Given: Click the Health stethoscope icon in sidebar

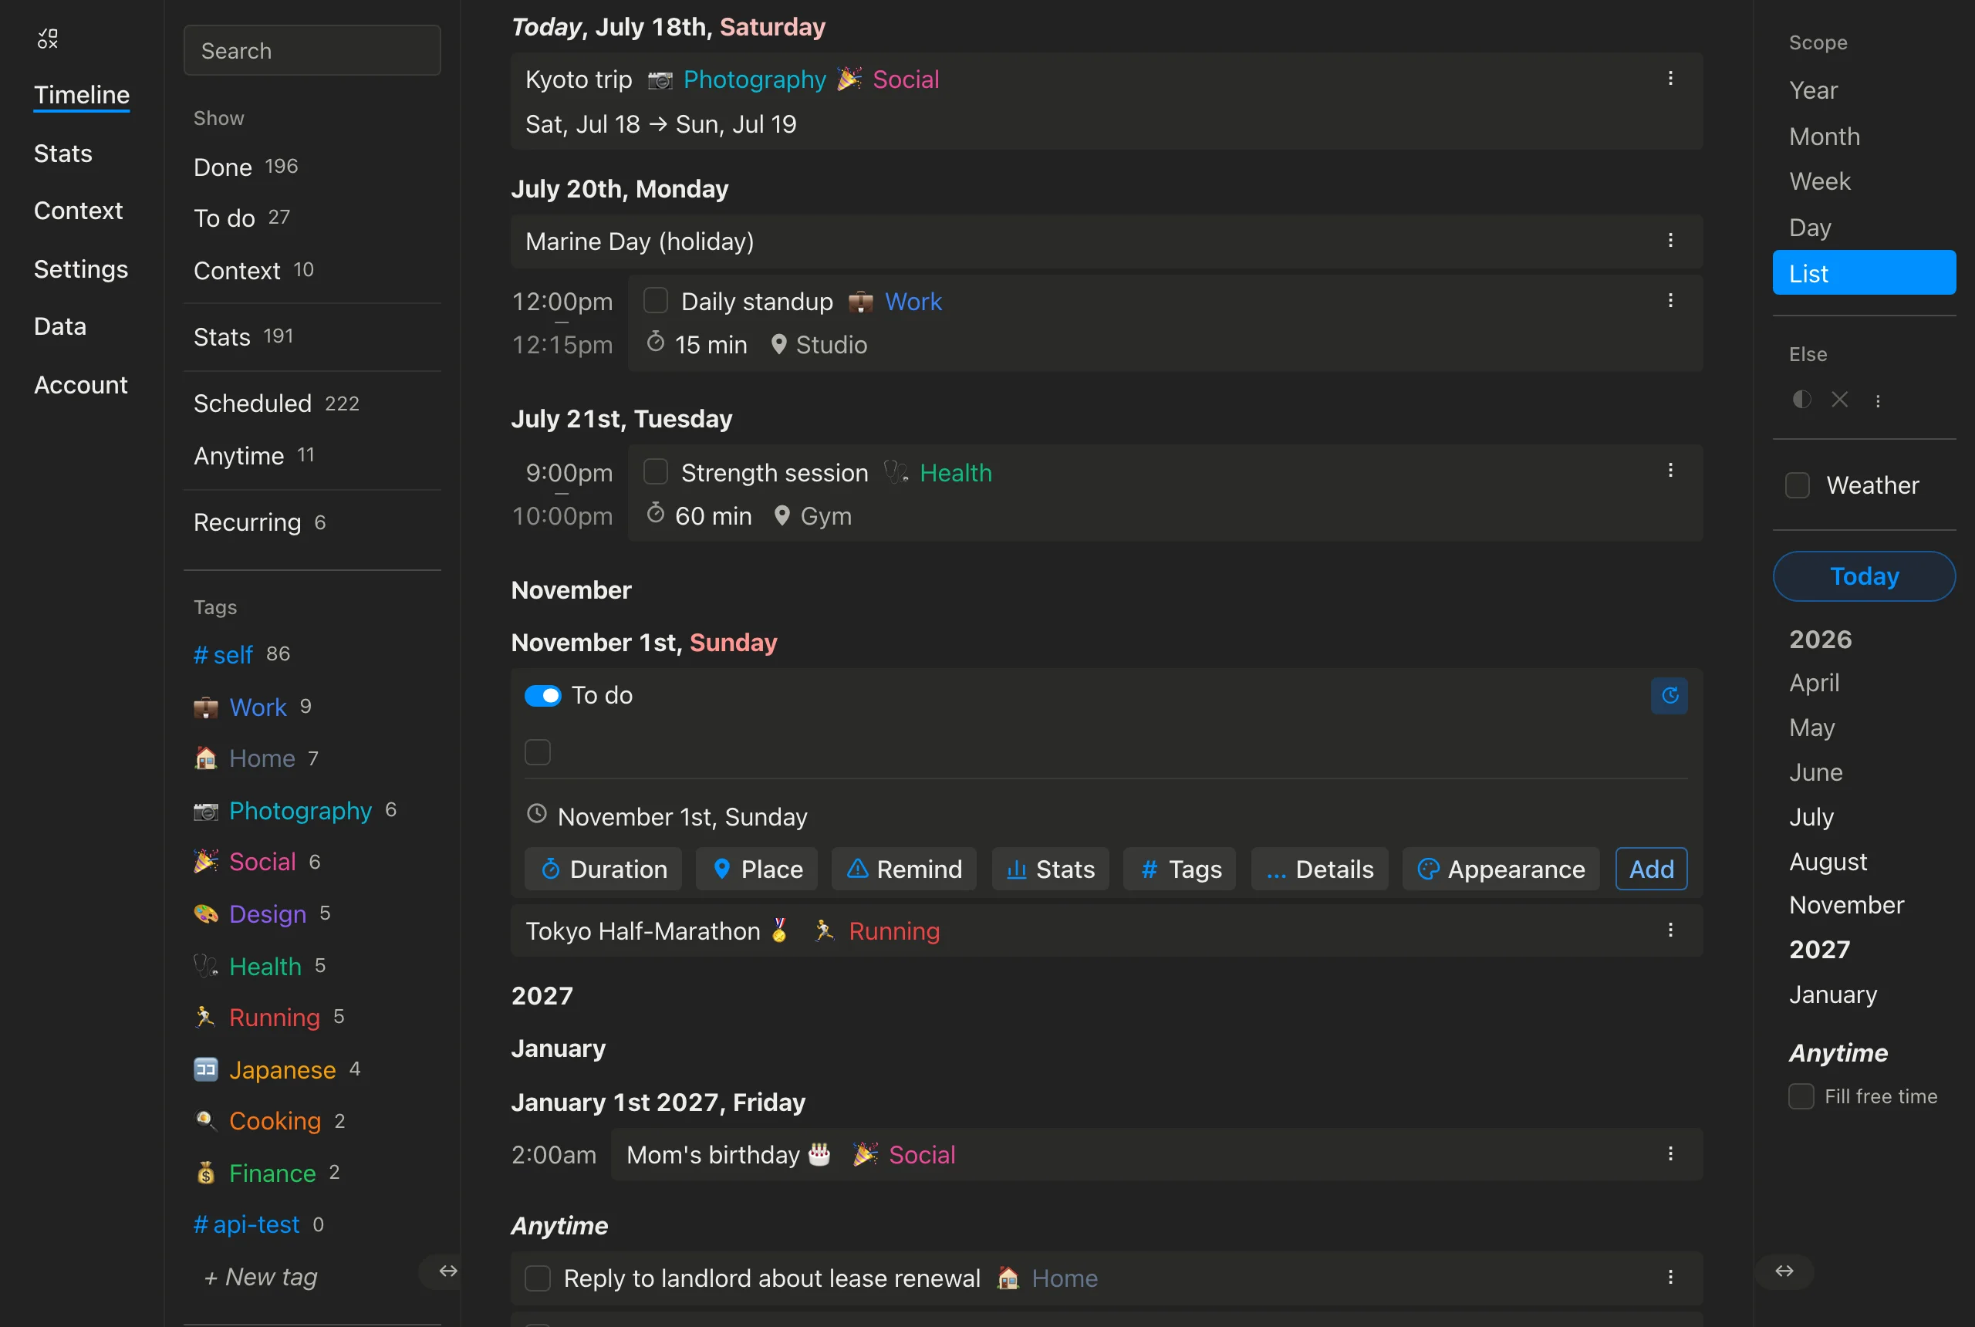Looking at the screenshot, I should [x=206, y=966].
